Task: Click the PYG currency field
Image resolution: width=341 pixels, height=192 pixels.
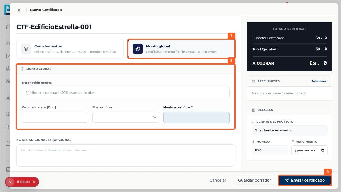Action: (270, 150)
